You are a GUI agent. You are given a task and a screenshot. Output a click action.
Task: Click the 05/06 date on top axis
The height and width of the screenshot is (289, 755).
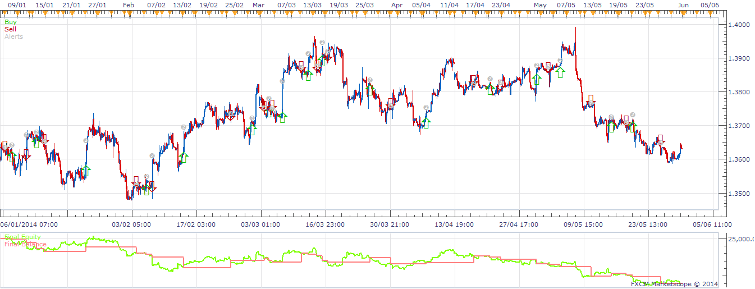pyautogui.click(x=710, y=4)
